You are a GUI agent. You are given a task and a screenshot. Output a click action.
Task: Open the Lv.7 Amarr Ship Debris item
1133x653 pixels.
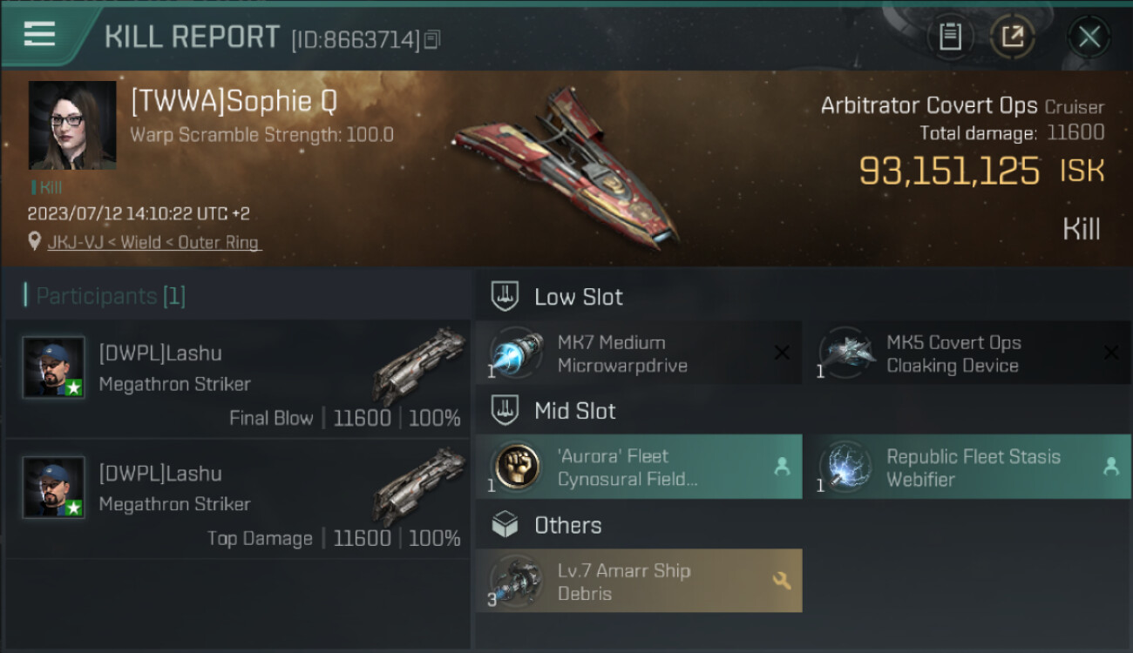(639, 581)
